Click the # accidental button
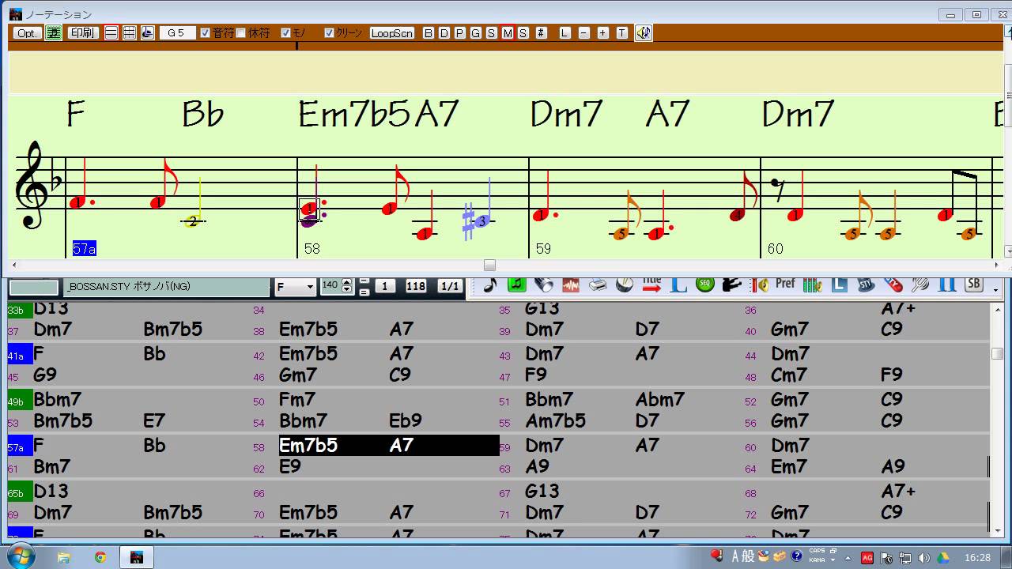Image resolution: width=1012 pixels, height=569 pixels. click(541, 33)
